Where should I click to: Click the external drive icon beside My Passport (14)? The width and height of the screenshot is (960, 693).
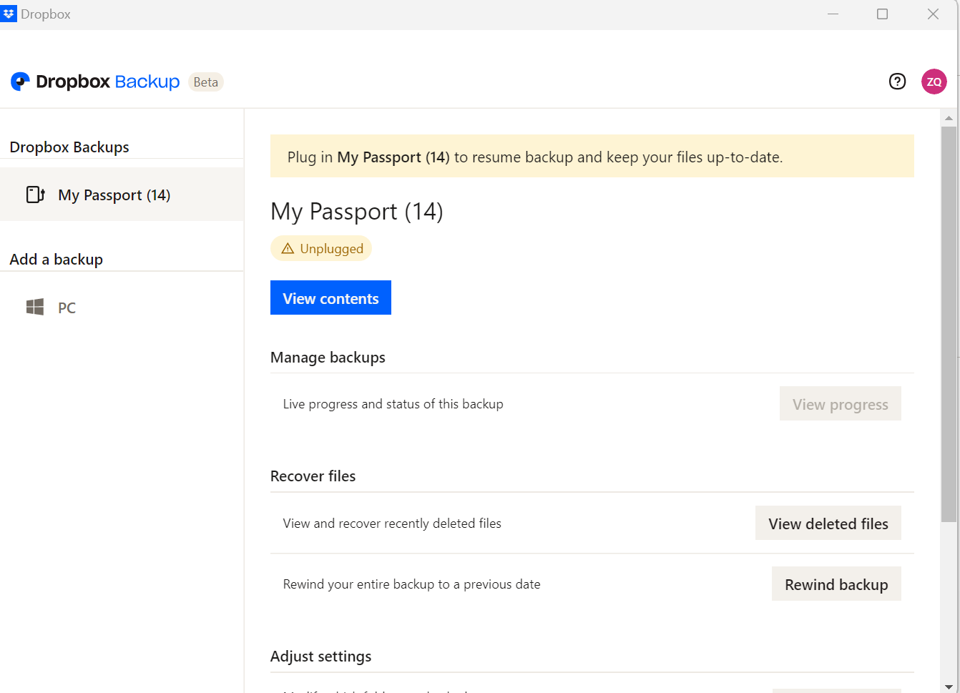click(x=36, y=195)
